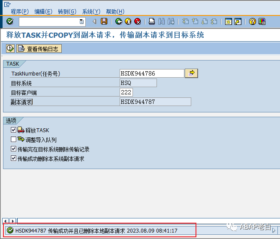Click the status message HSDK944787 传输成功
The image size is (280, 239).
[x=96, y=230]
